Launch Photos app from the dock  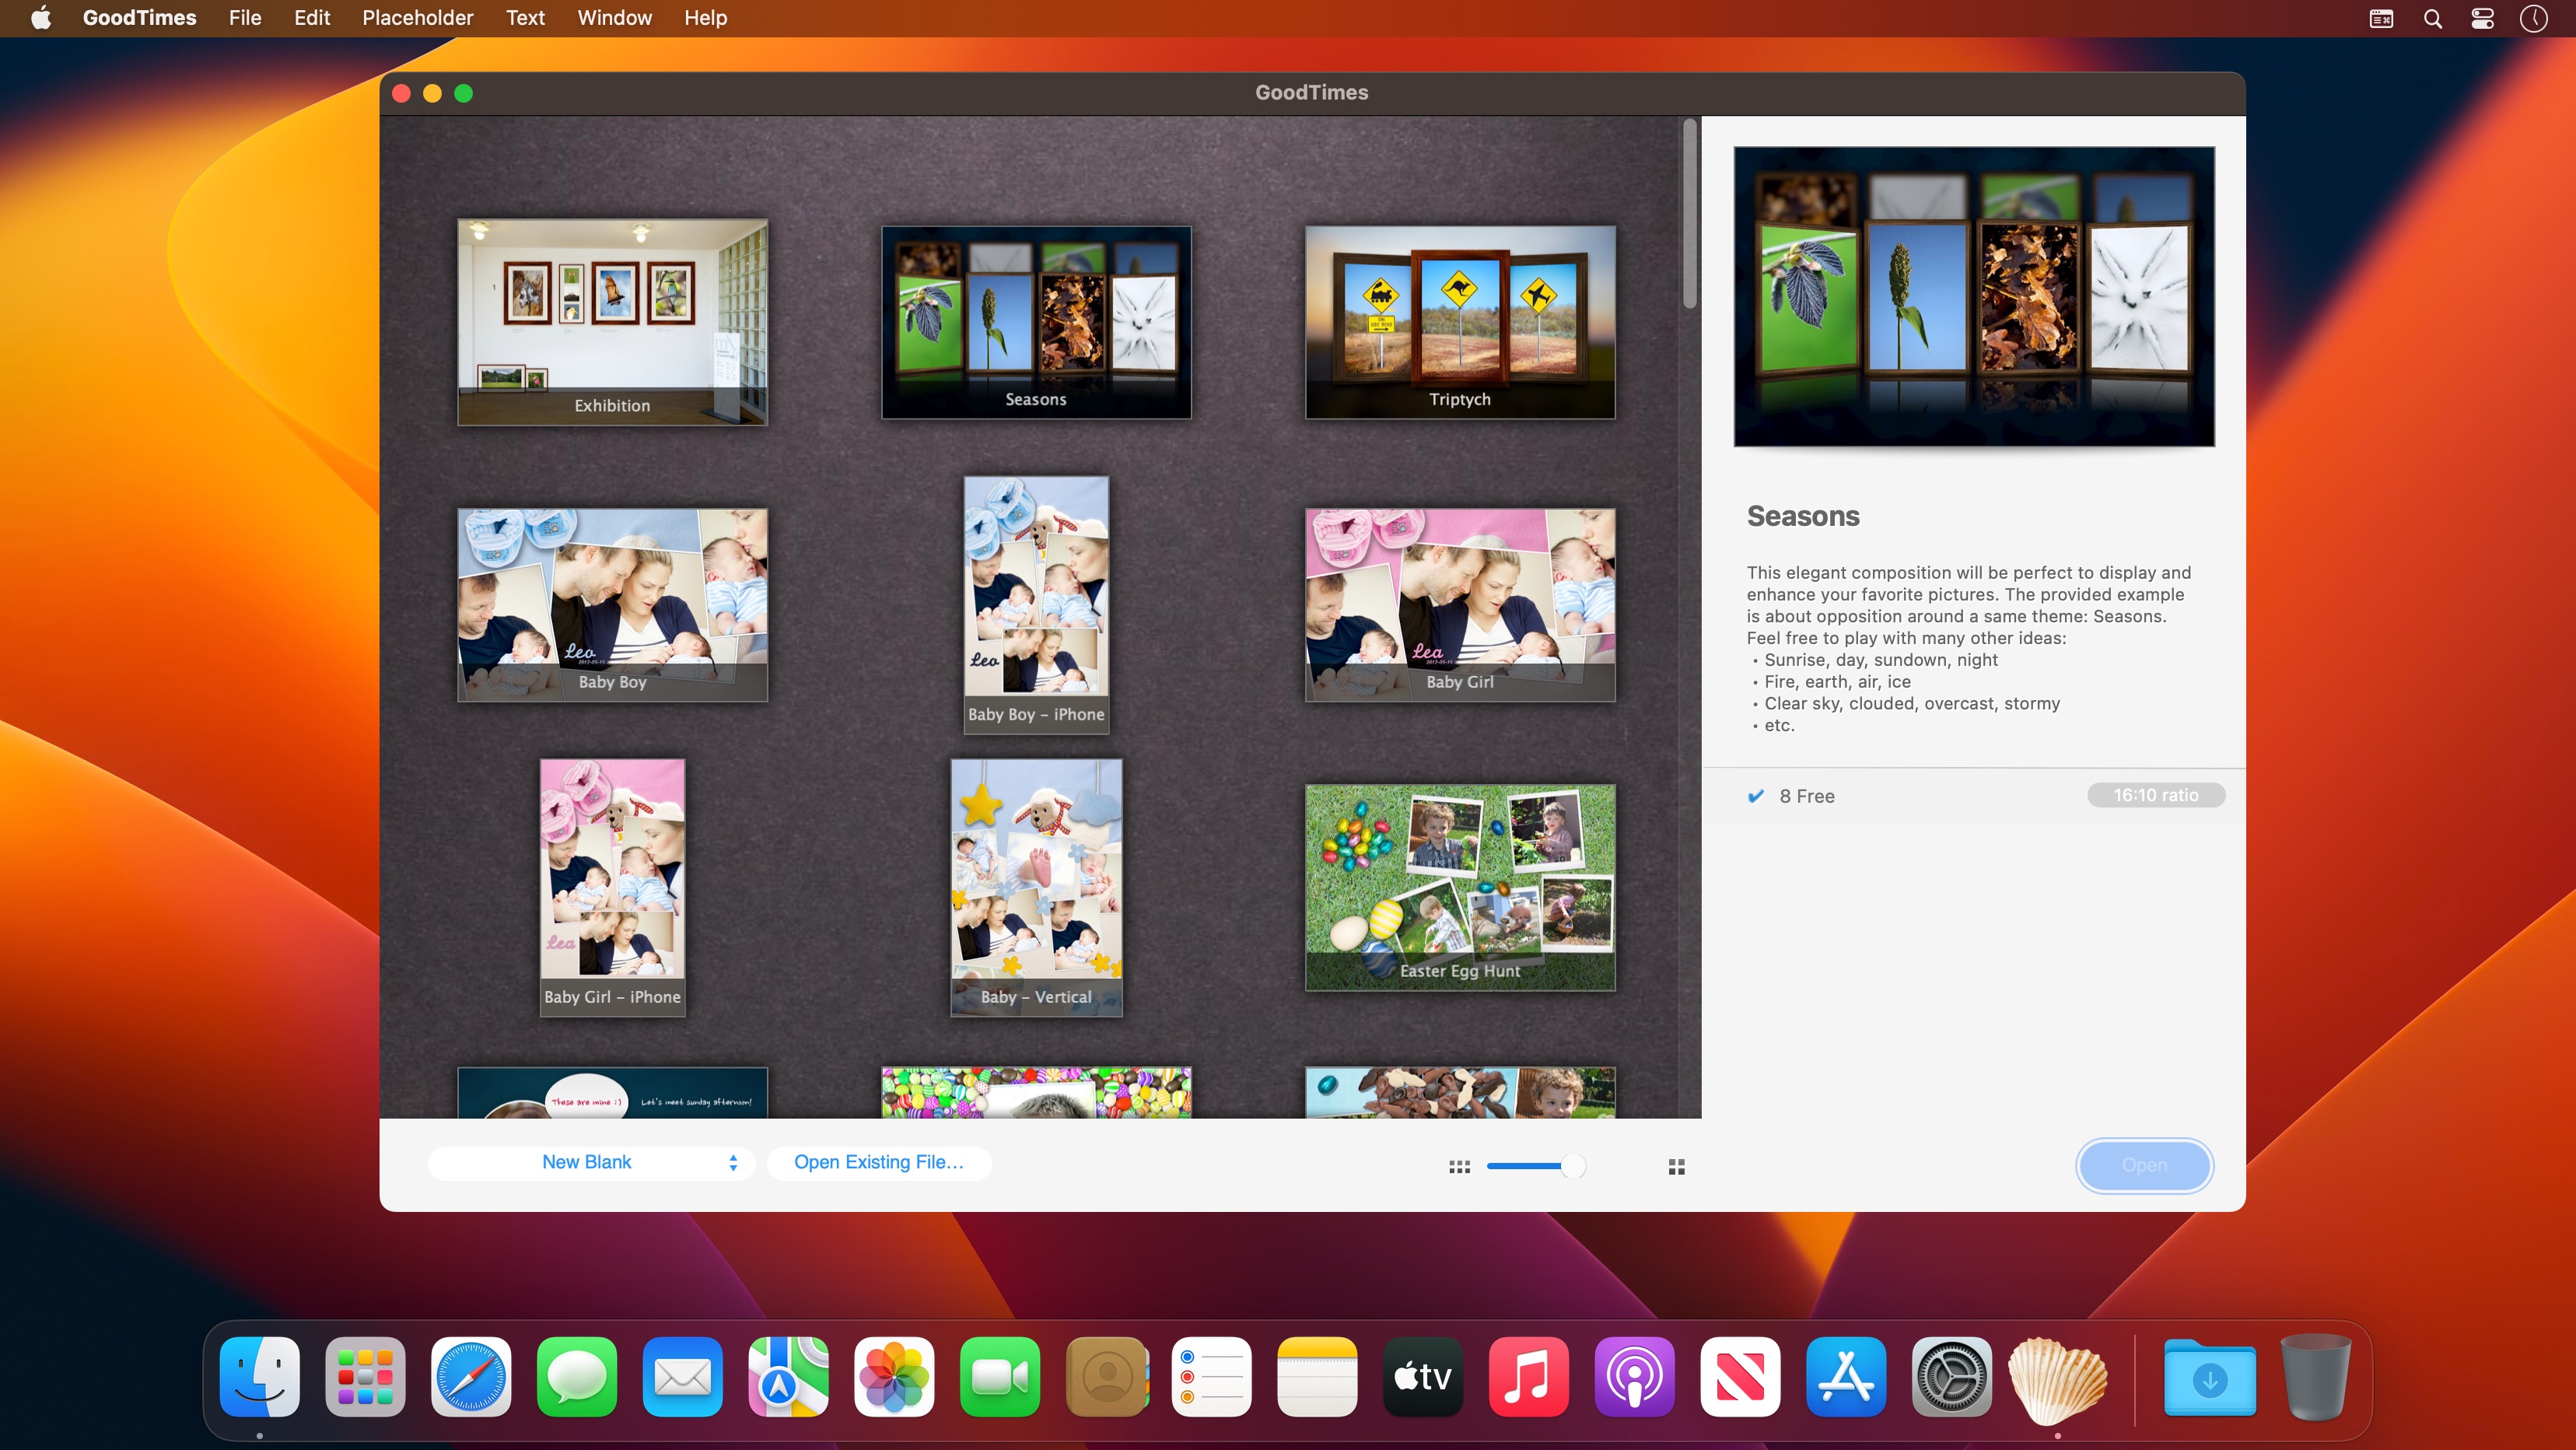point(894,1377)
